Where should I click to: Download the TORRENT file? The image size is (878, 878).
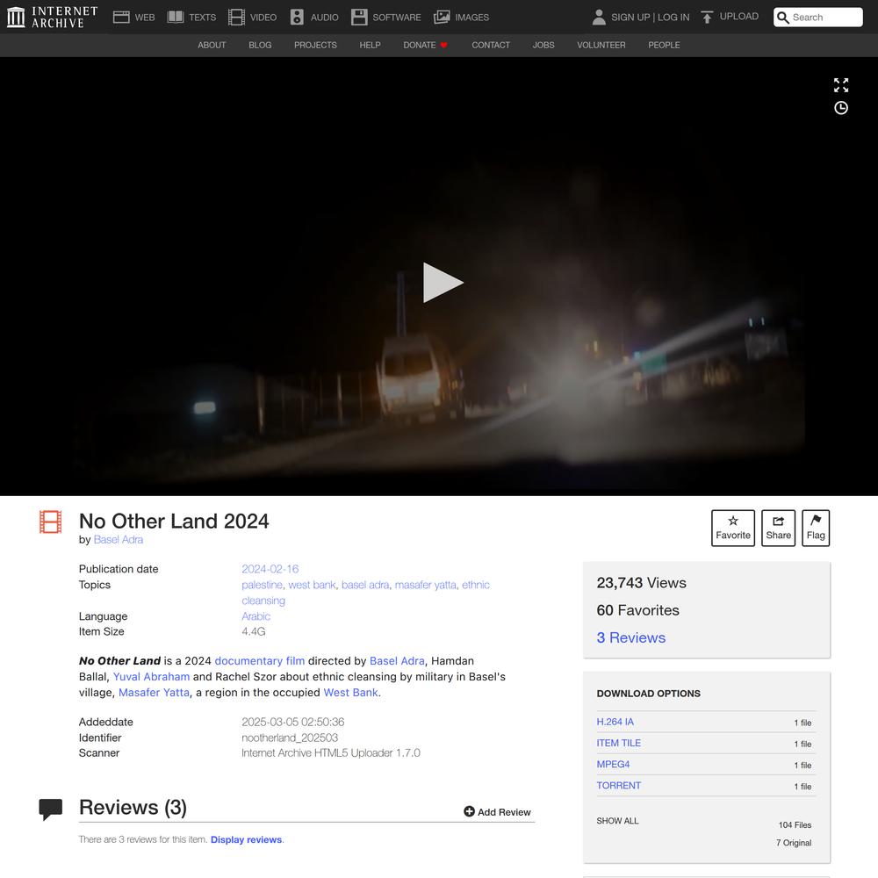[619, 786]
